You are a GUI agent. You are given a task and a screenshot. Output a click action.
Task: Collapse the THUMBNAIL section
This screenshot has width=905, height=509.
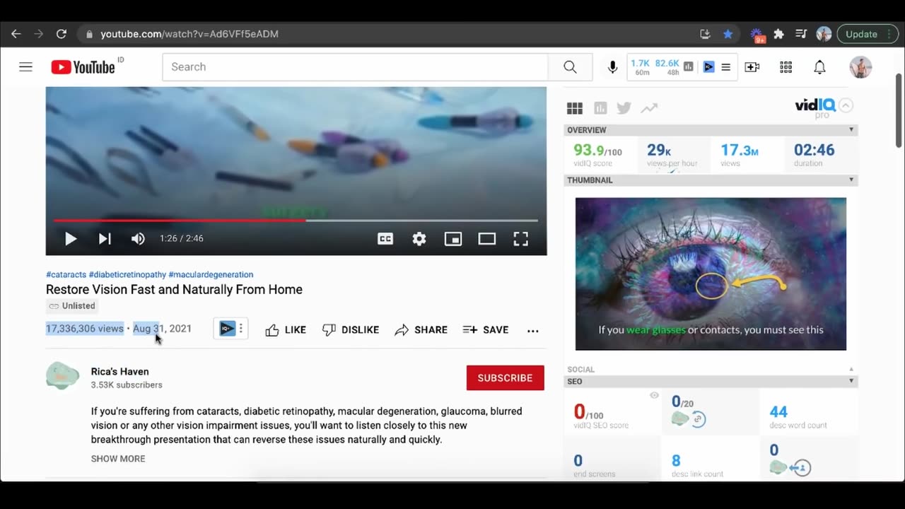851,180
